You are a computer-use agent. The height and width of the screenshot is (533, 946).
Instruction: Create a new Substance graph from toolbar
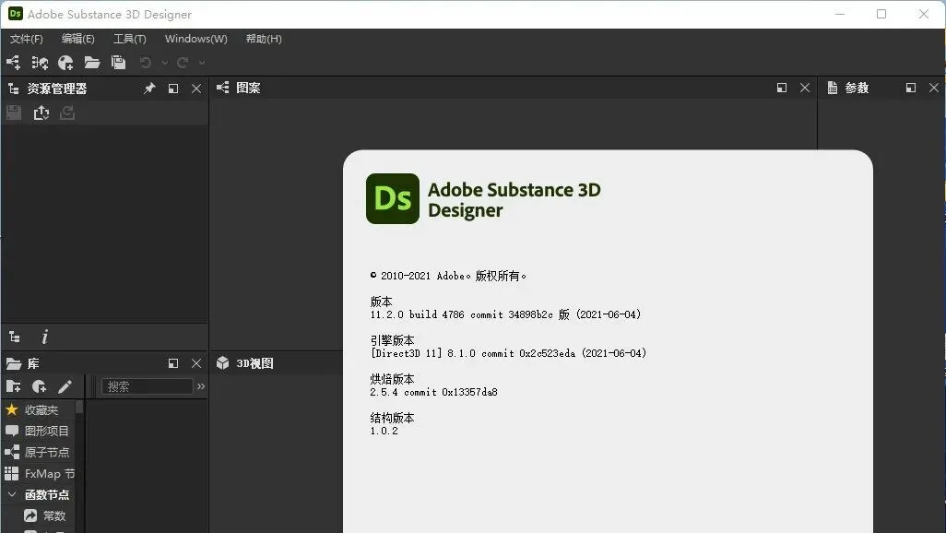tap(13, 62)
